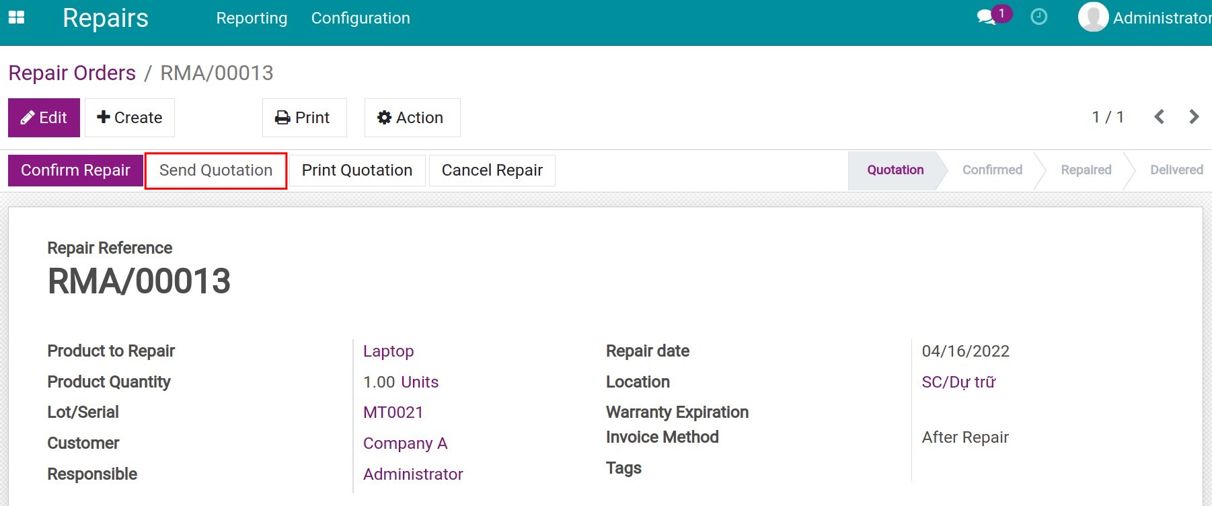
Task: Open the apps grid menu icon
Action: click(16, 17)
